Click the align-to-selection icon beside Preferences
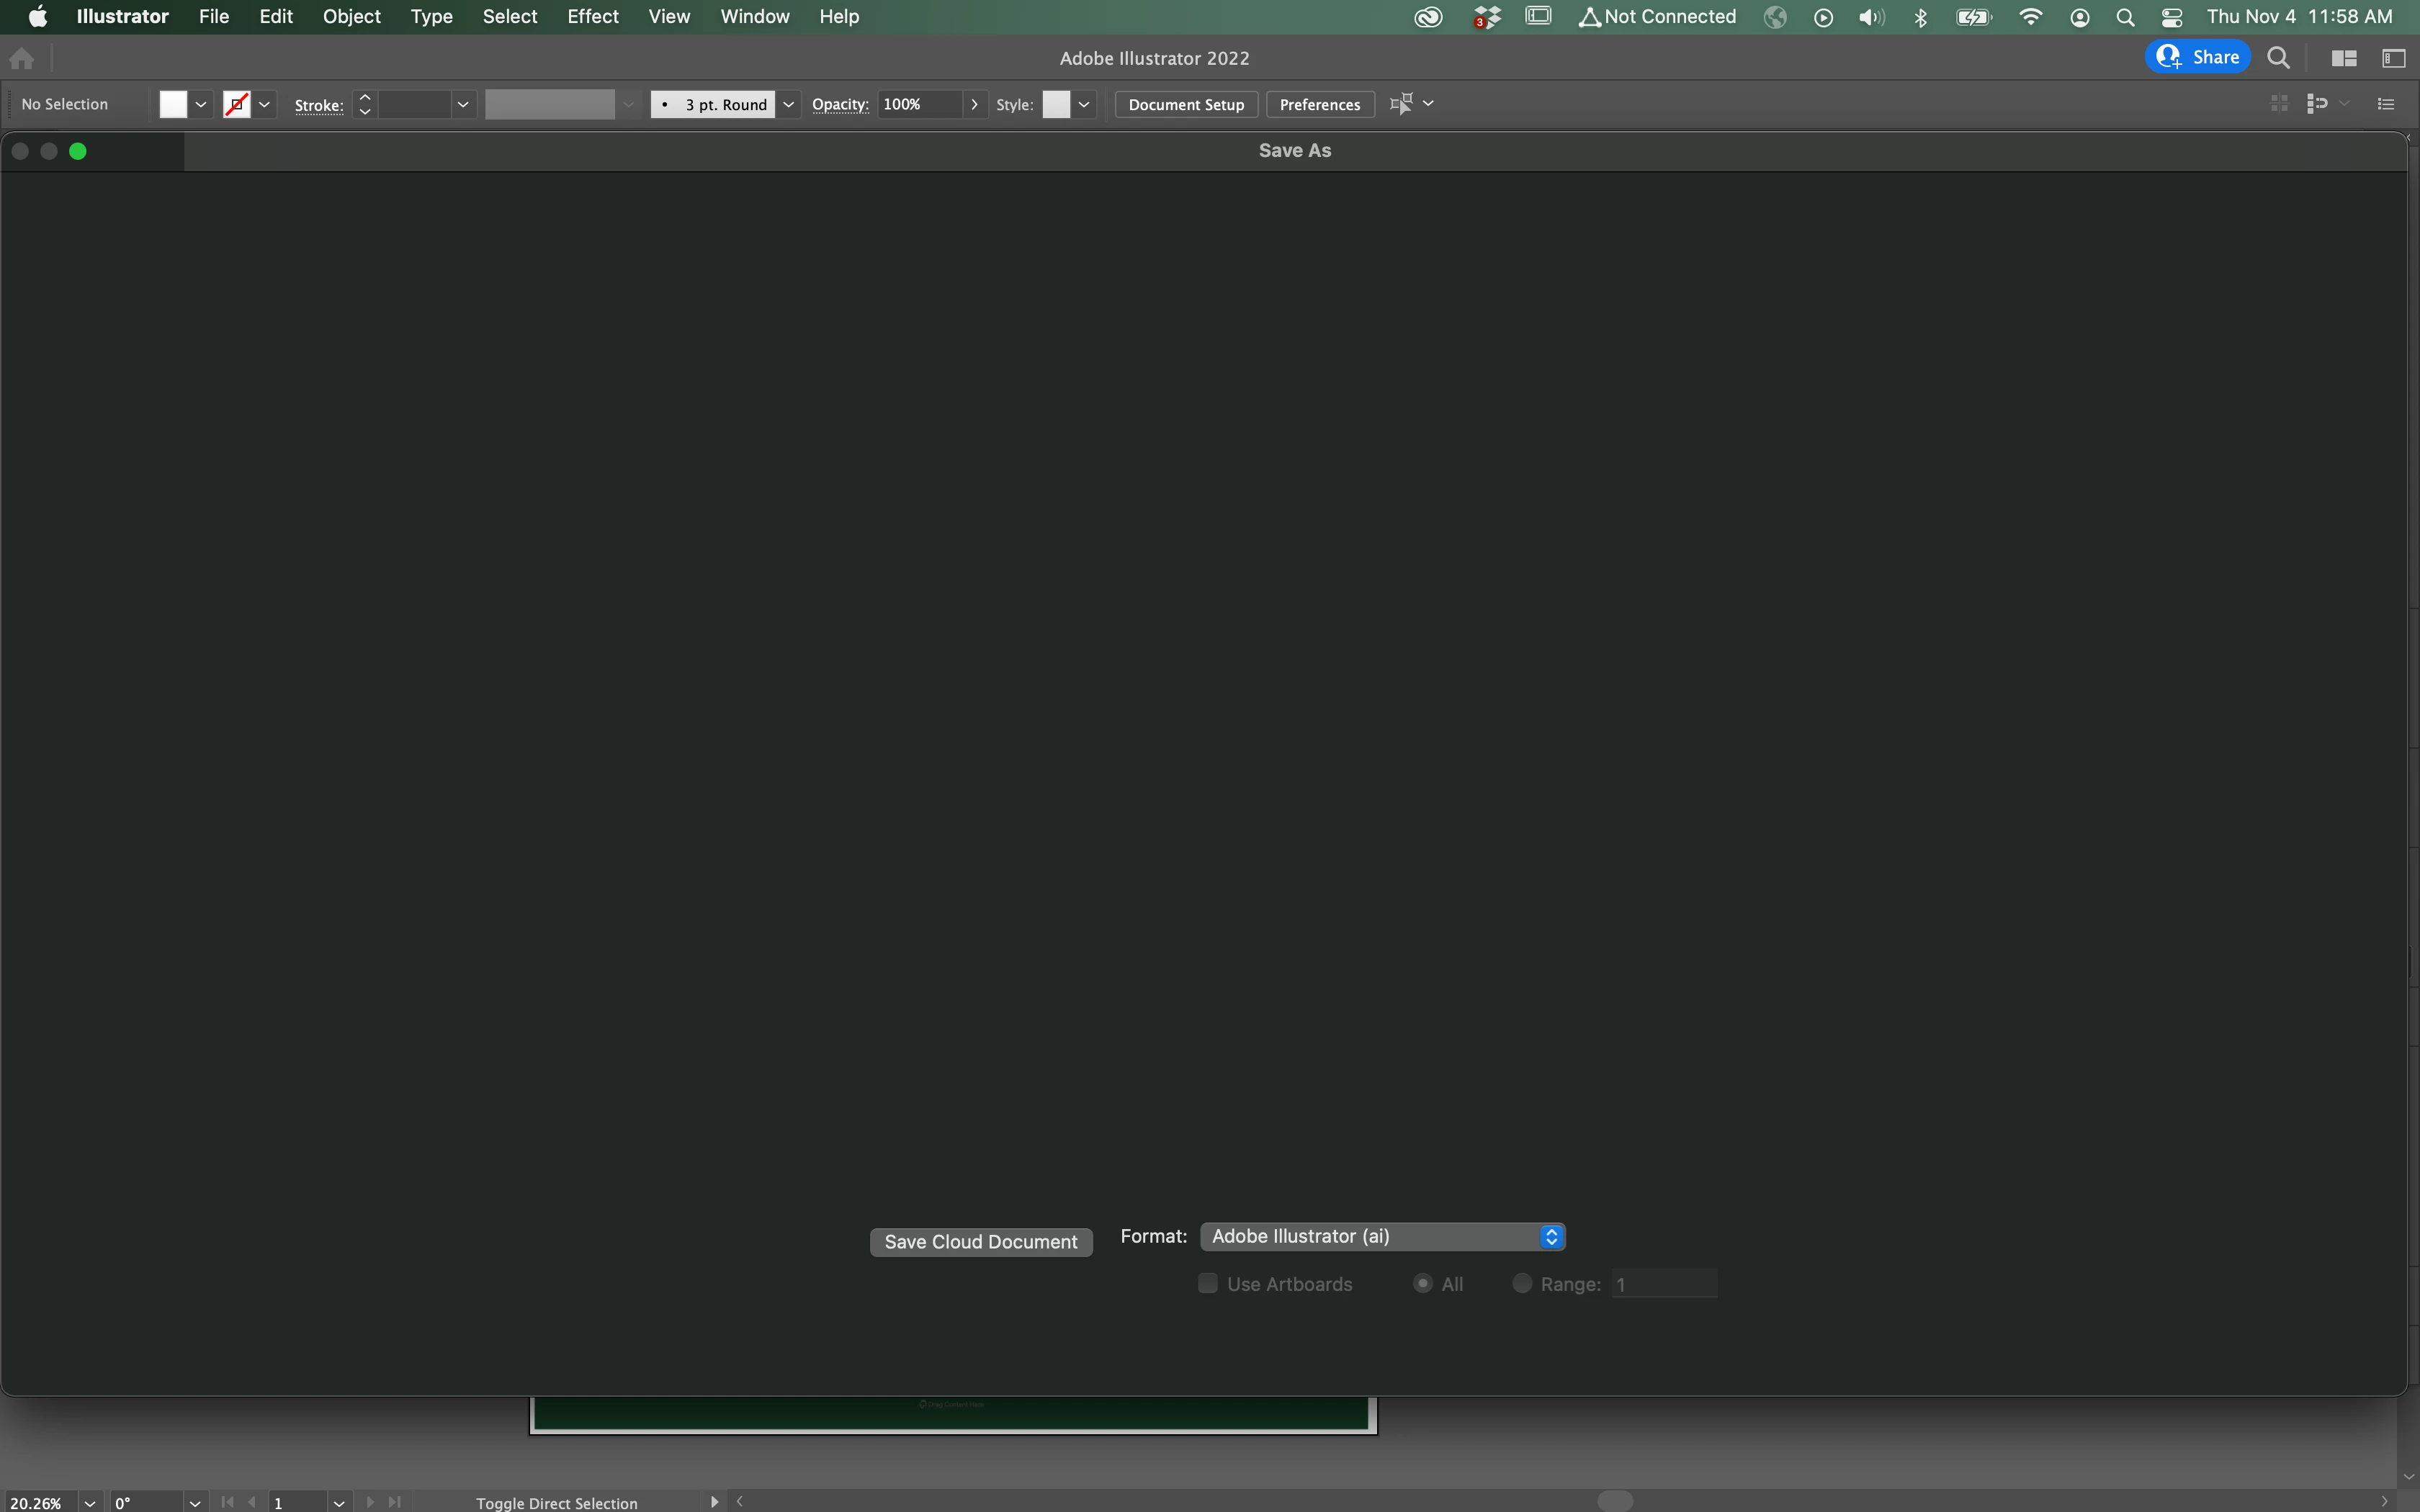 1401,104
